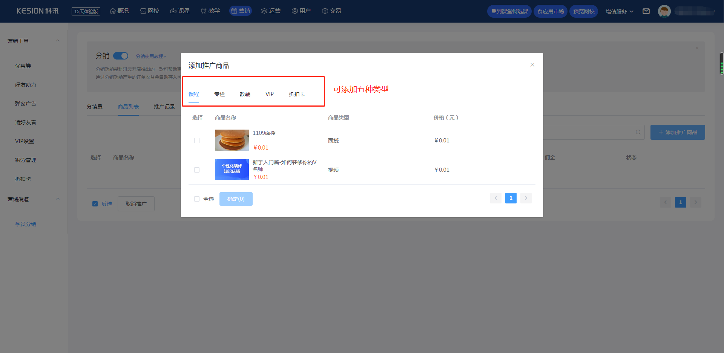The image size is (724, 353).
Task: Go to next page in background list
Action: (x=696, y=202)
